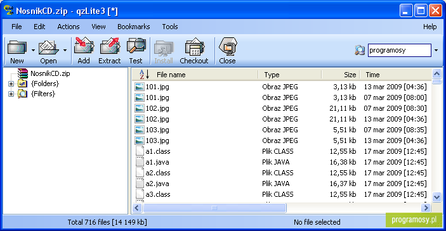Image resolution: width=446 pixels, height=231 pixels.
Task: Click the No file selected status text
Action: [x=317, y=222]
